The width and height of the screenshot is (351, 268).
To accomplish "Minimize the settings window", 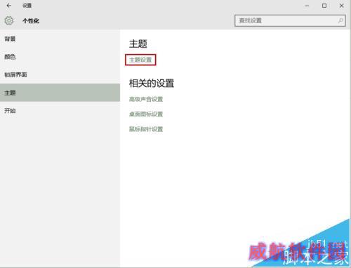I will point(307,6).
